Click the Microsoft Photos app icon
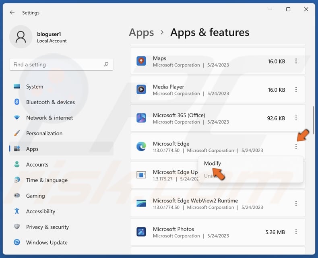The height and width of the screenshot is (258, 318). [141, 232]
